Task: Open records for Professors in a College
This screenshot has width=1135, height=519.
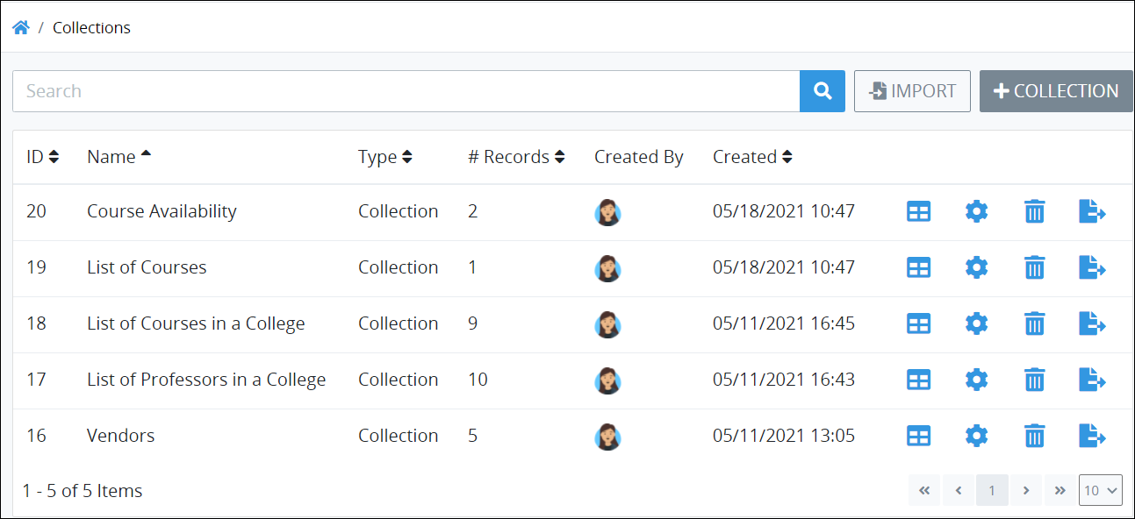Action: pyautogui.click(x=918, y=380)
